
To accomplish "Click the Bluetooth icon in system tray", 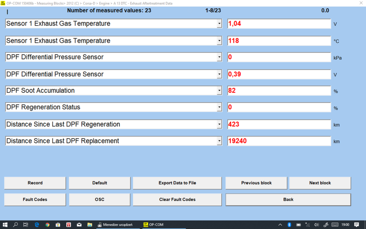I will (x=289, y=224).
